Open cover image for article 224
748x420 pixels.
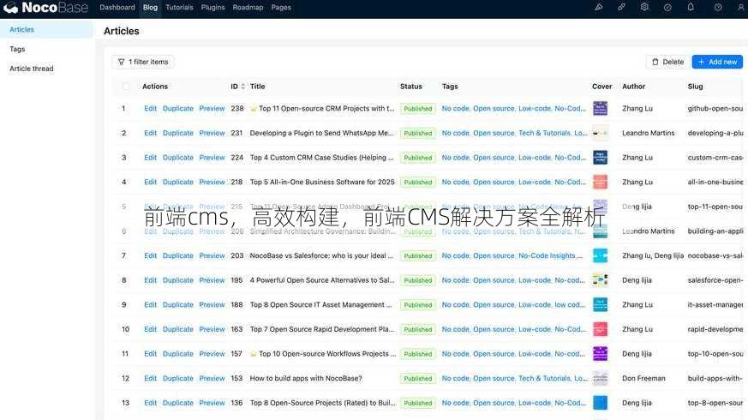pyautogui.click(x=600, y=158)
